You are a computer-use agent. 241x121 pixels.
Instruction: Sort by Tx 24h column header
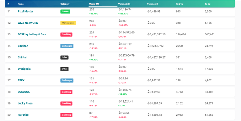pos(179,4)
